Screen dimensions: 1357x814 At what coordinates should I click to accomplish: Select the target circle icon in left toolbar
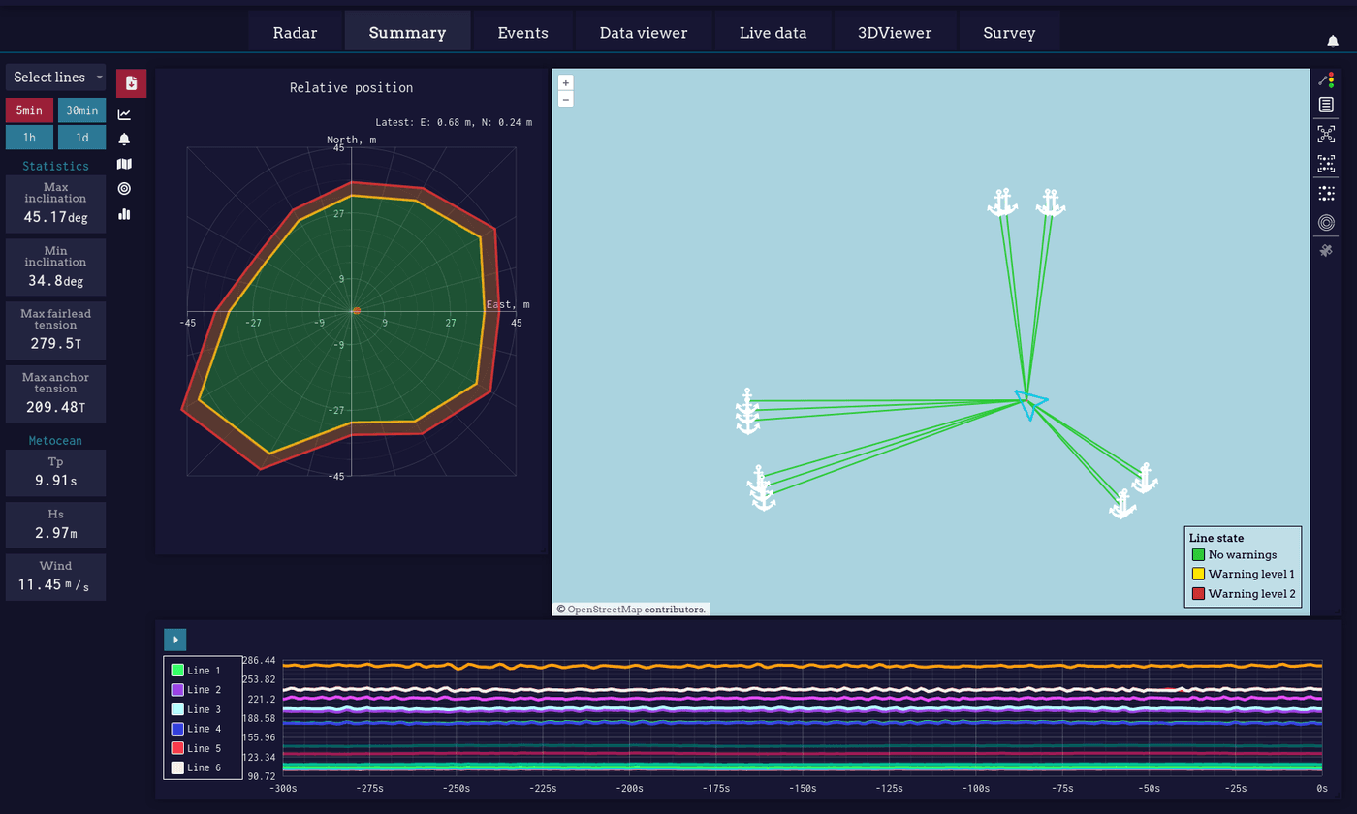(x=124, y=189)
